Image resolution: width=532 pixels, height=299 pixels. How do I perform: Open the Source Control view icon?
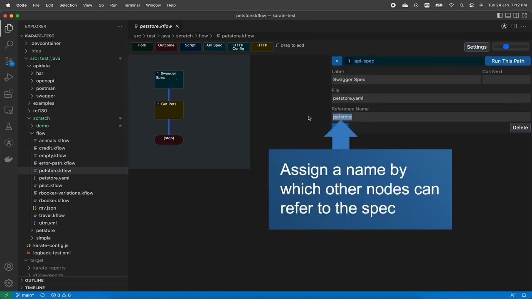9,61
